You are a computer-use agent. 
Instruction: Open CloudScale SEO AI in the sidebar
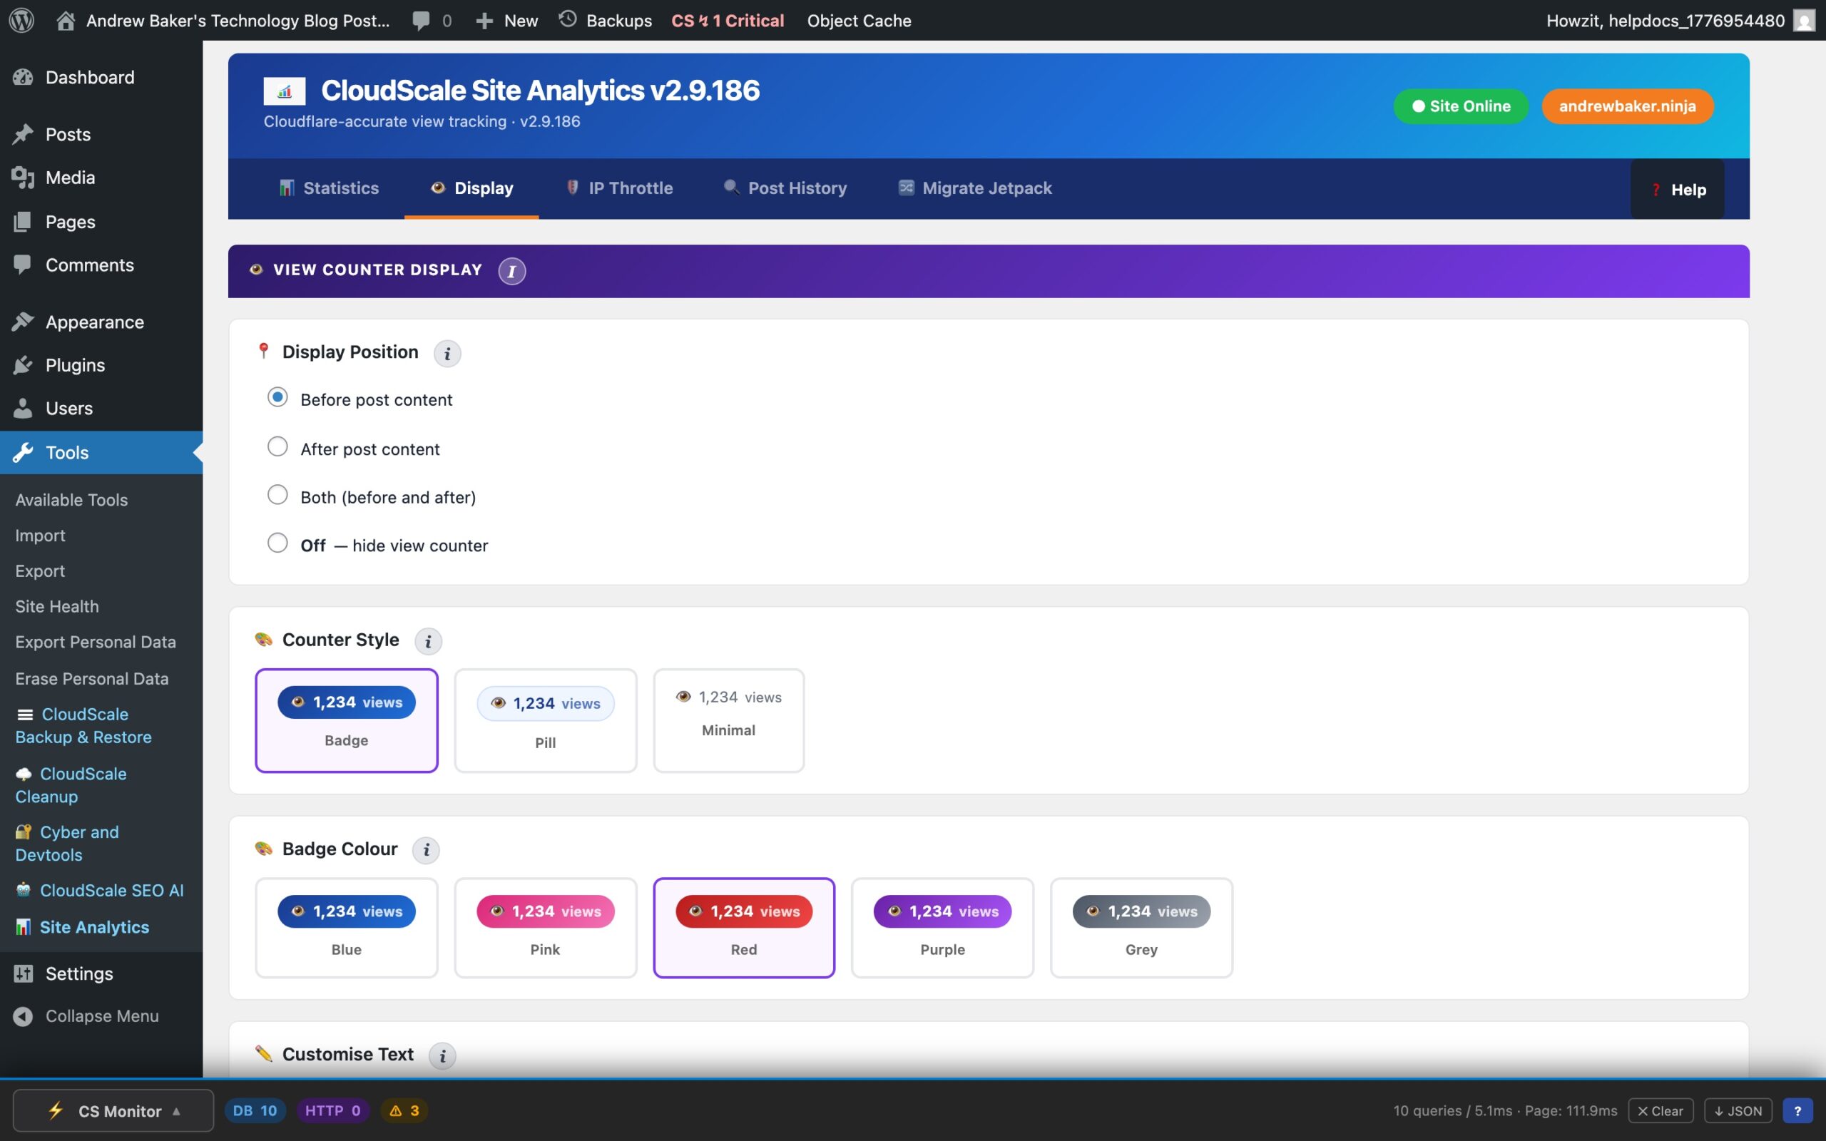[112, 890]
